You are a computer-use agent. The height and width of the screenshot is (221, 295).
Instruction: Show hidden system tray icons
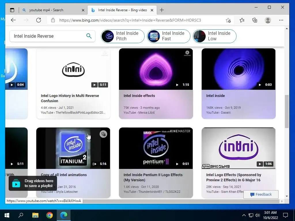coord(244,215)
